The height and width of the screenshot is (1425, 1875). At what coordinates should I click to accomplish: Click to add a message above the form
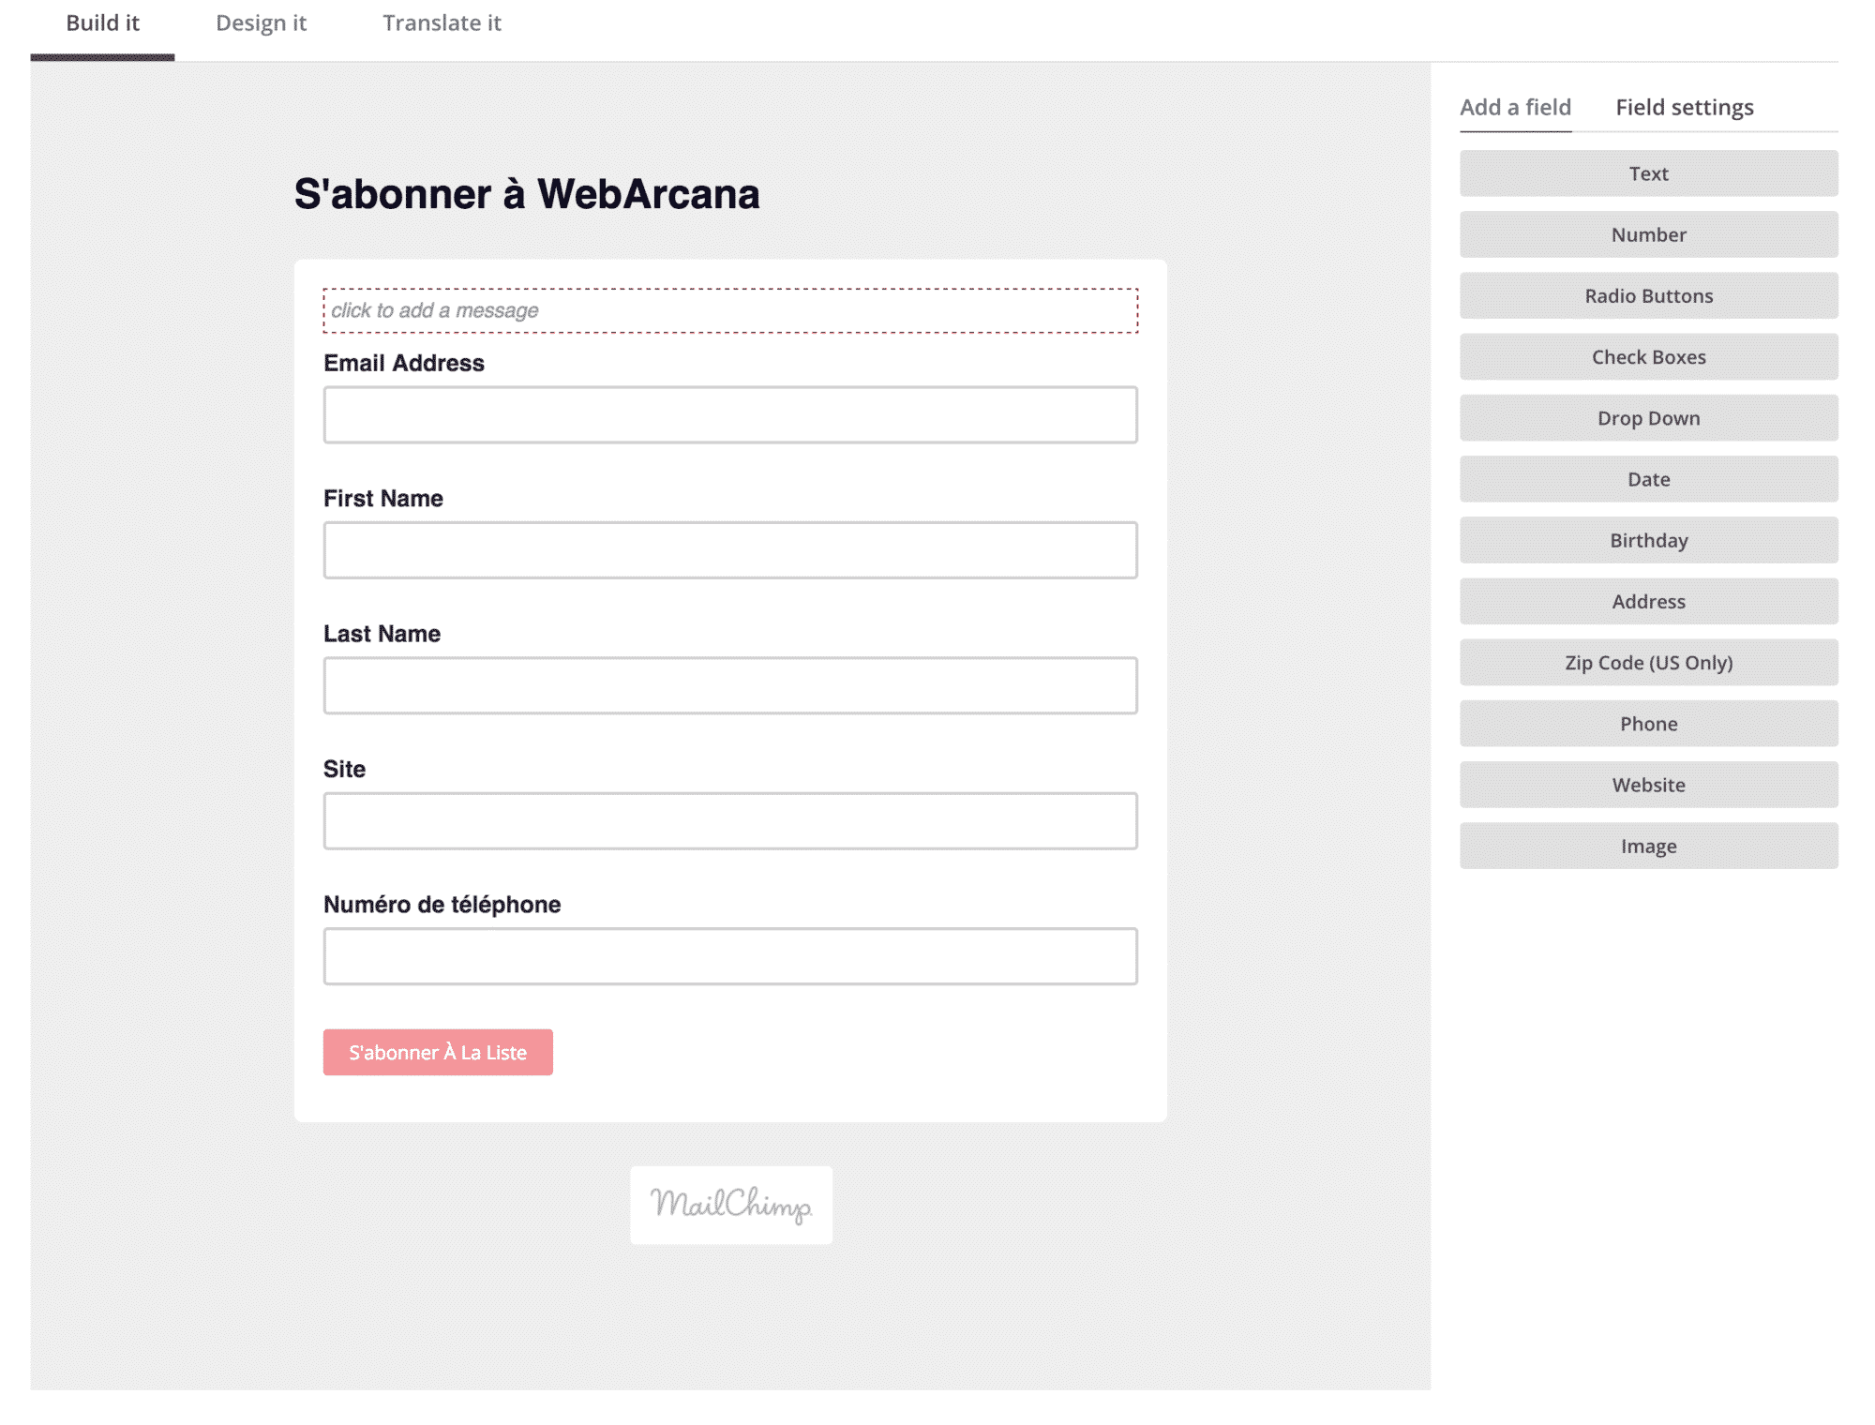pos(729,309)
